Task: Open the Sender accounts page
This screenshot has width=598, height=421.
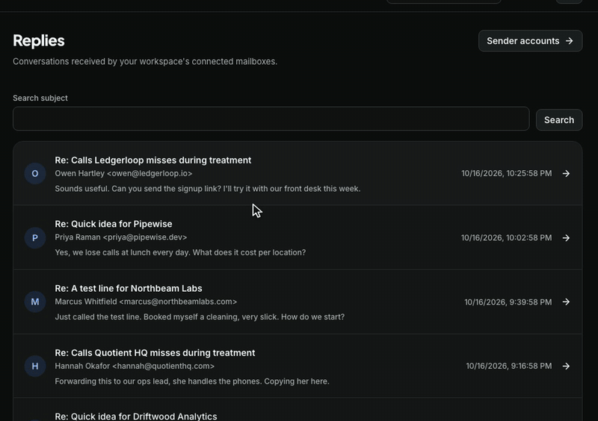Action: coord(530,41)
